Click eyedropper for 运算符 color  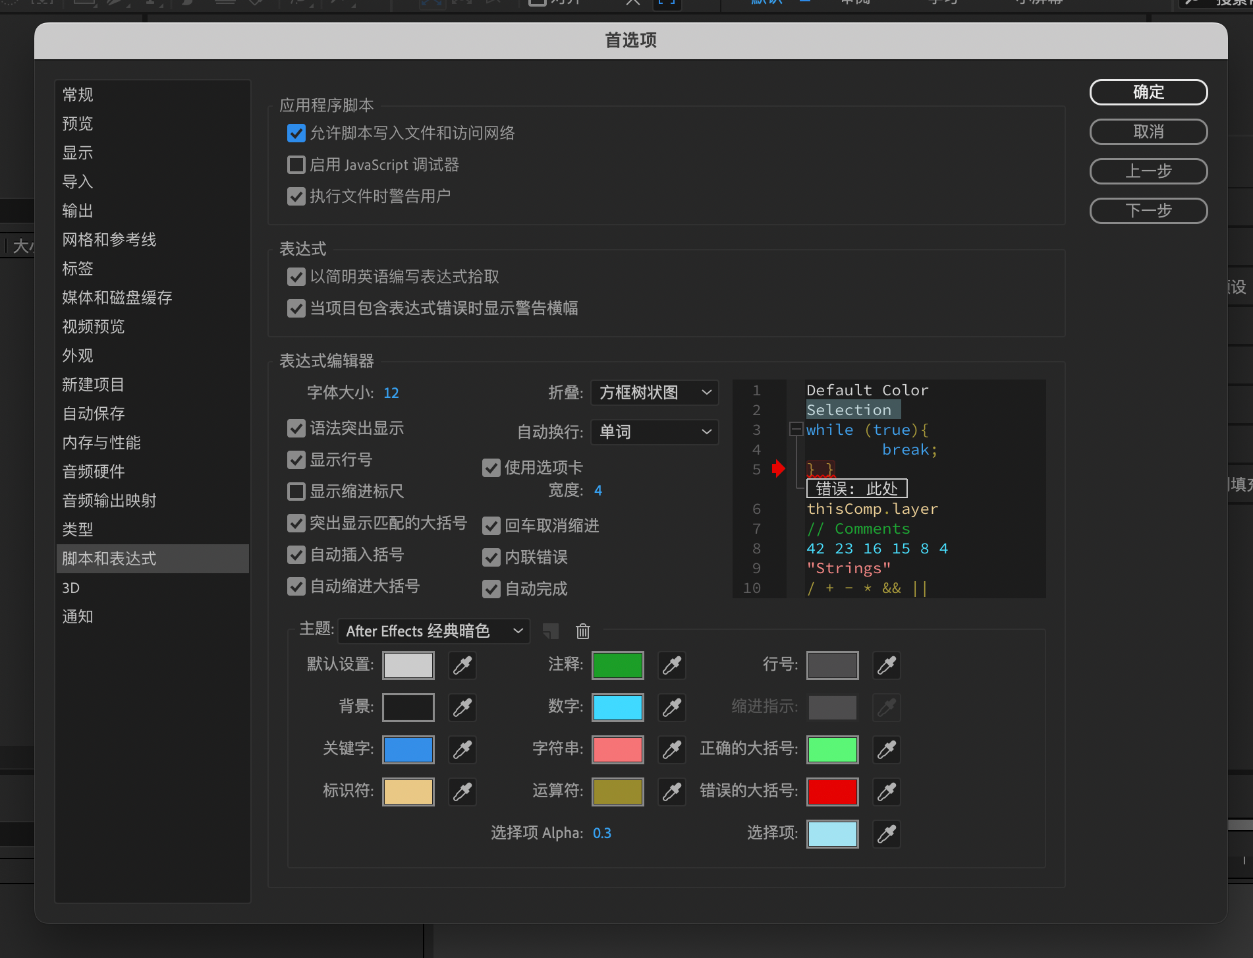tap(672, 792)
